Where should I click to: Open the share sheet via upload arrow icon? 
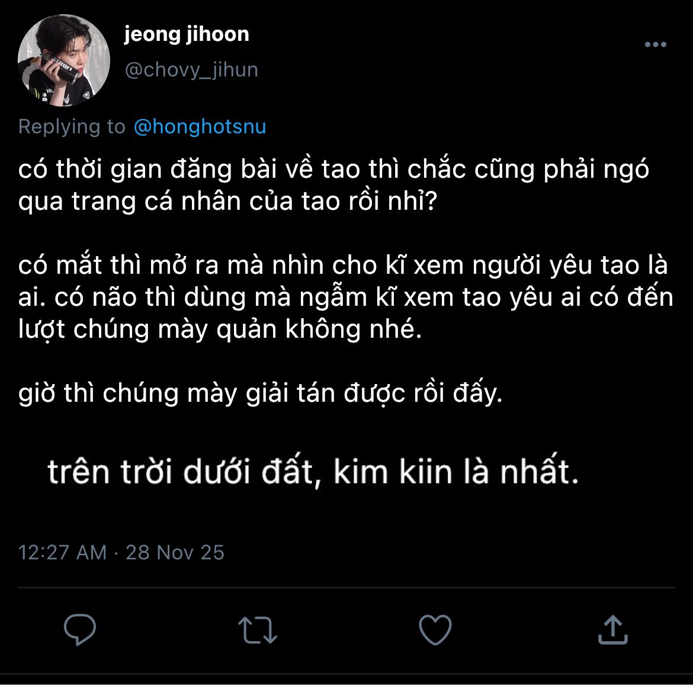point(612,630)
